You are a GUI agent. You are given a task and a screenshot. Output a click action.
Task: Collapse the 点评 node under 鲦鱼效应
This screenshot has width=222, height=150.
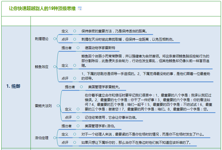(75, 78)
